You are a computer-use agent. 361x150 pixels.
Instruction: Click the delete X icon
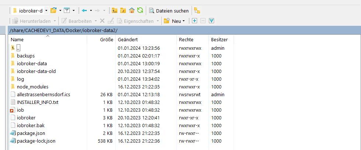pyautogui.click(x=102, y=21)
